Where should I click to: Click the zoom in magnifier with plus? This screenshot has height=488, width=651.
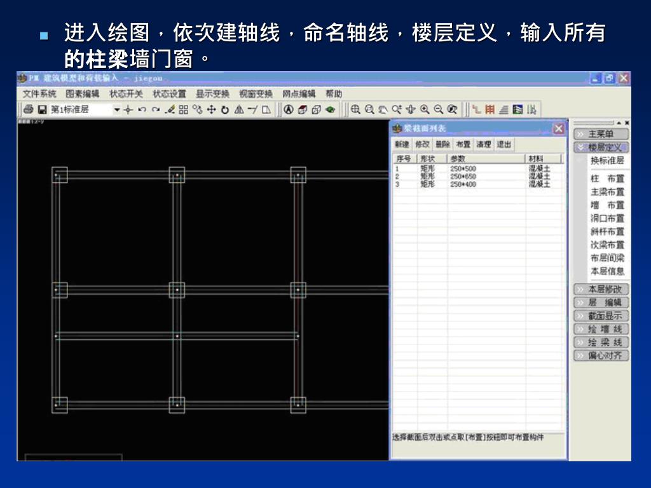point(424,109)
